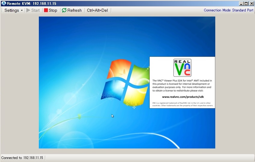
Task: Click the Connected to 192.168.11.15 status text
Action: (22, 158)
